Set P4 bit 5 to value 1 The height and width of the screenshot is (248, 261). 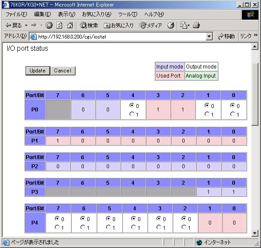click(109, 227)
